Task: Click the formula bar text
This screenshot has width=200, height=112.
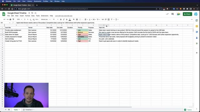Action: [55, 23]
